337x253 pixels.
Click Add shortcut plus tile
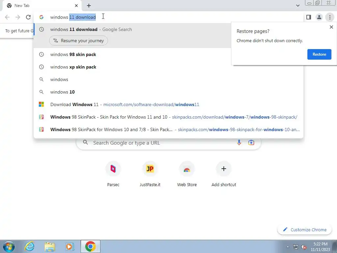[223, 174]
